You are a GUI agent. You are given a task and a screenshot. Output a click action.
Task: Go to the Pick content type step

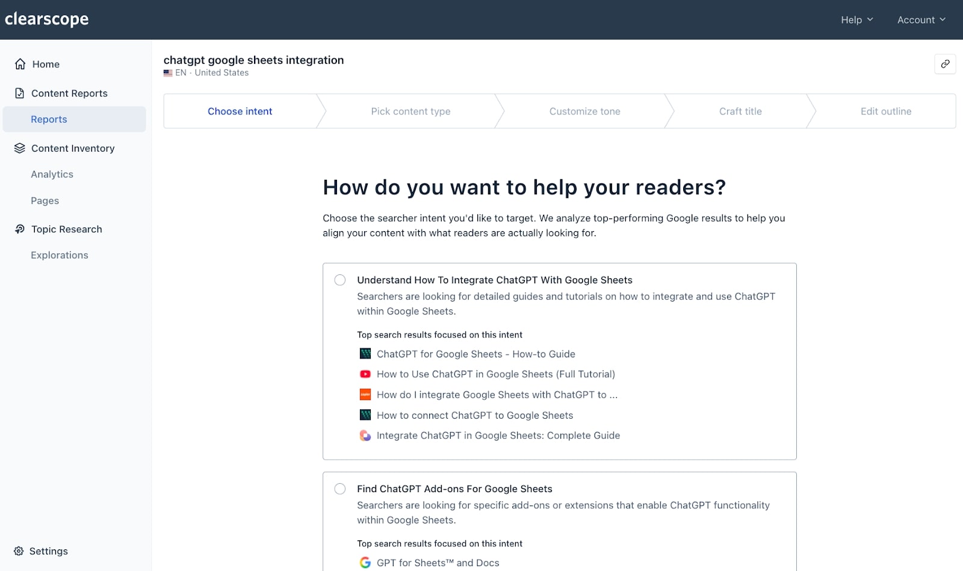(410, 111)
